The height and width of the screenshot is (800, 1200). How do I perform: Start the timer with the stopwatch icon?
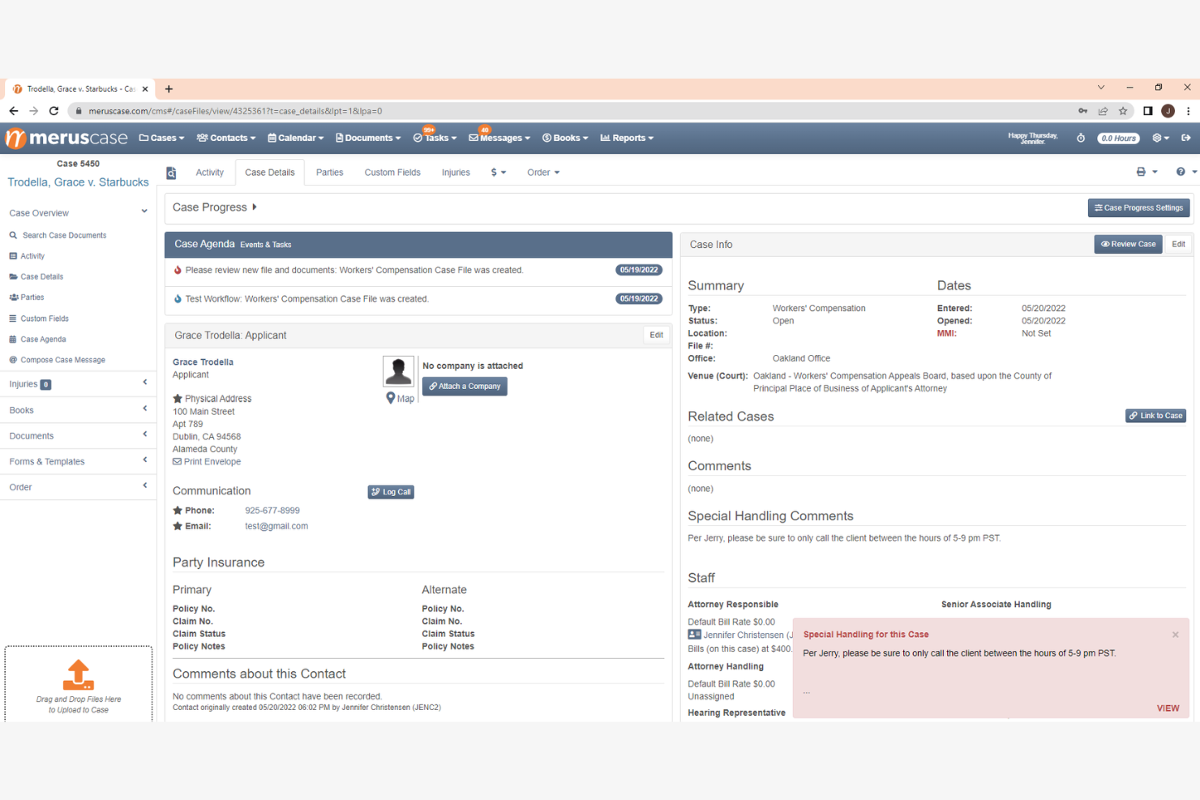pyautogui.click(x=1081, y=138)
